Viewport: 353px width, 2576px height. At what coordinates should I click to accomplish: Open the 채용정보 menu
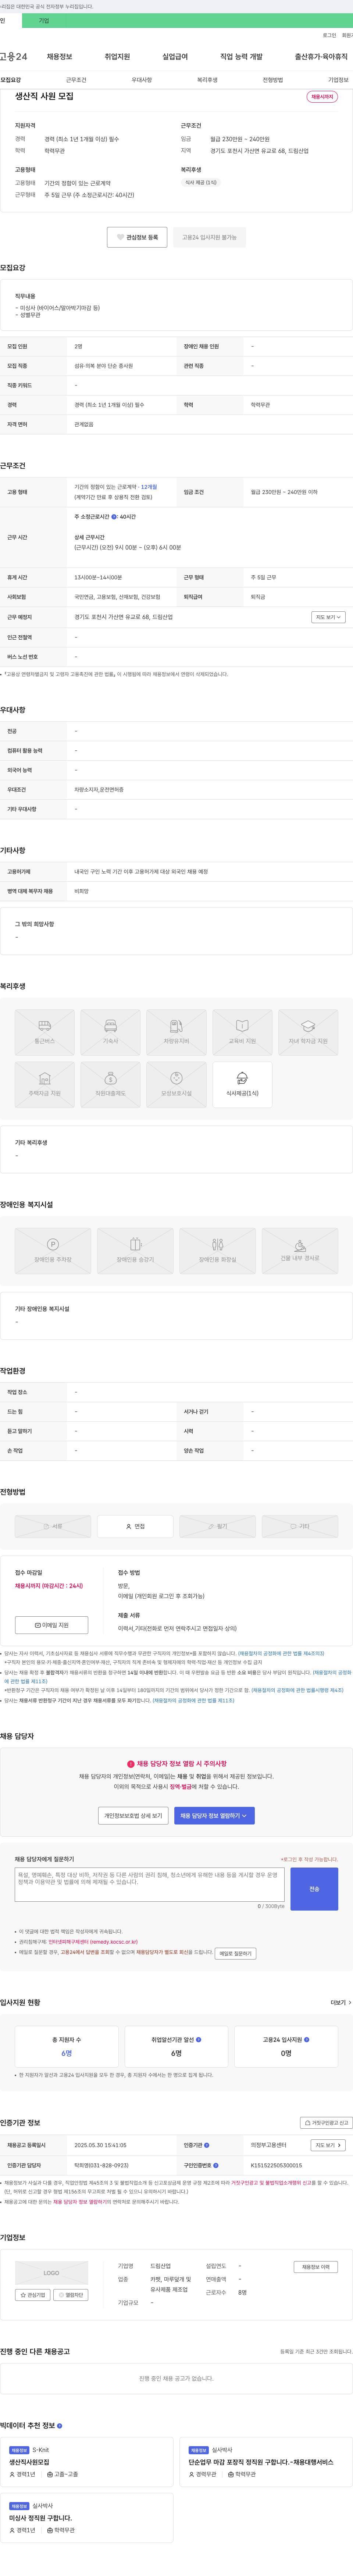(x=59, y=57)
